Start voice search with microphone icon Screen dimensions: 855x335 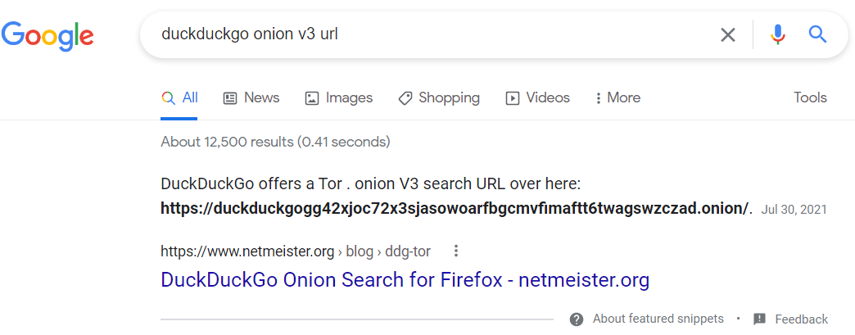click(x=778, y=34)
